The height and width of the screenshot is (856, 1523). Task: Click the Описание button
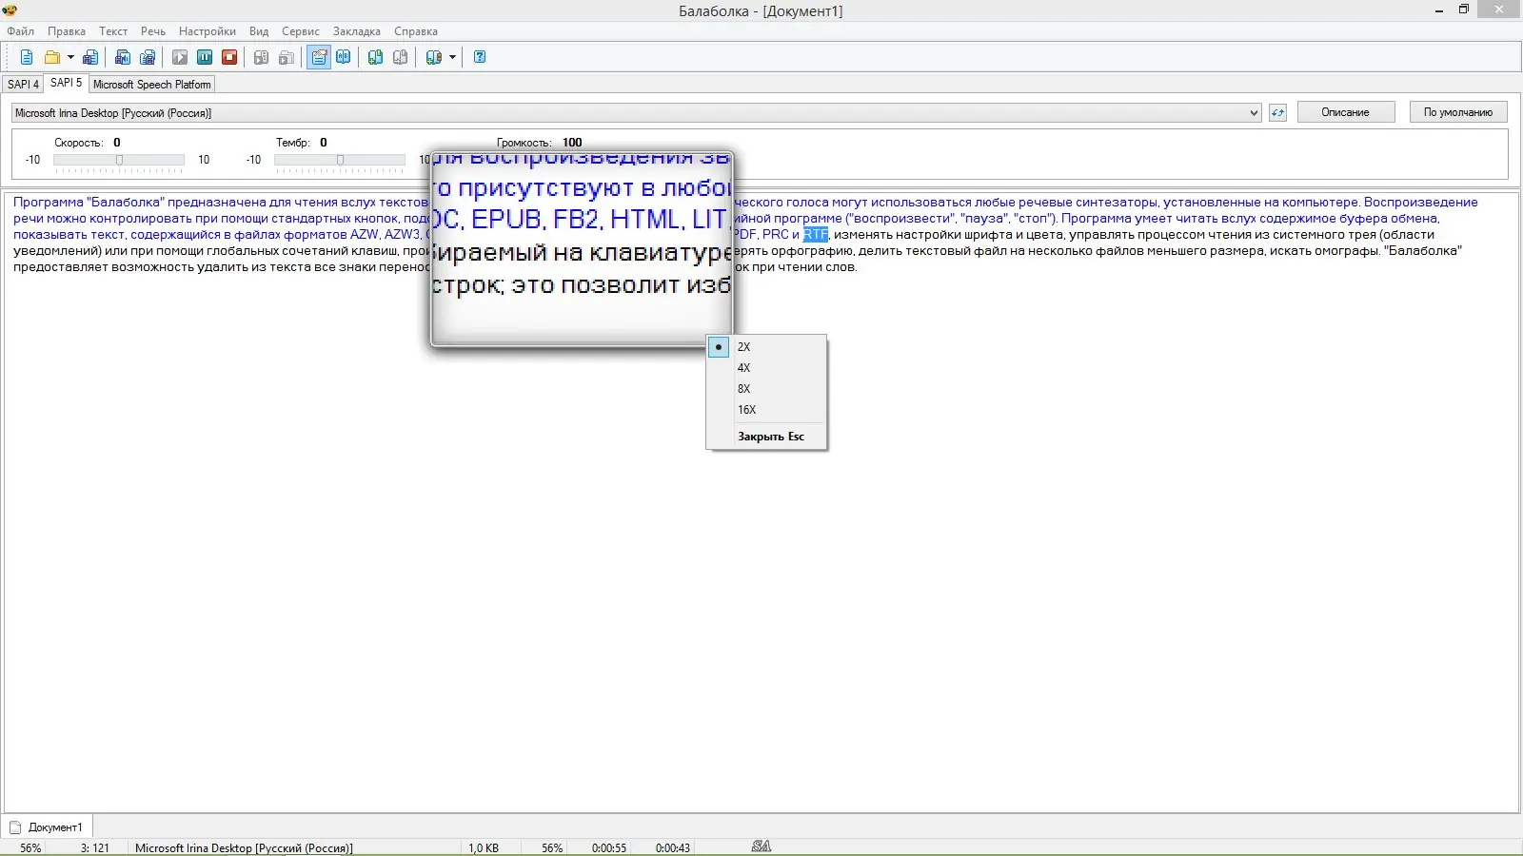[x=1345, y=112]
